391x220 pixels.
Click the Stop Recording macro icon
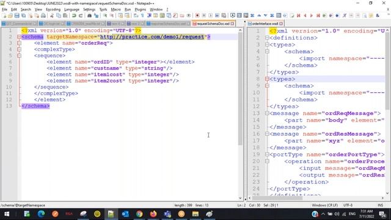204,15
